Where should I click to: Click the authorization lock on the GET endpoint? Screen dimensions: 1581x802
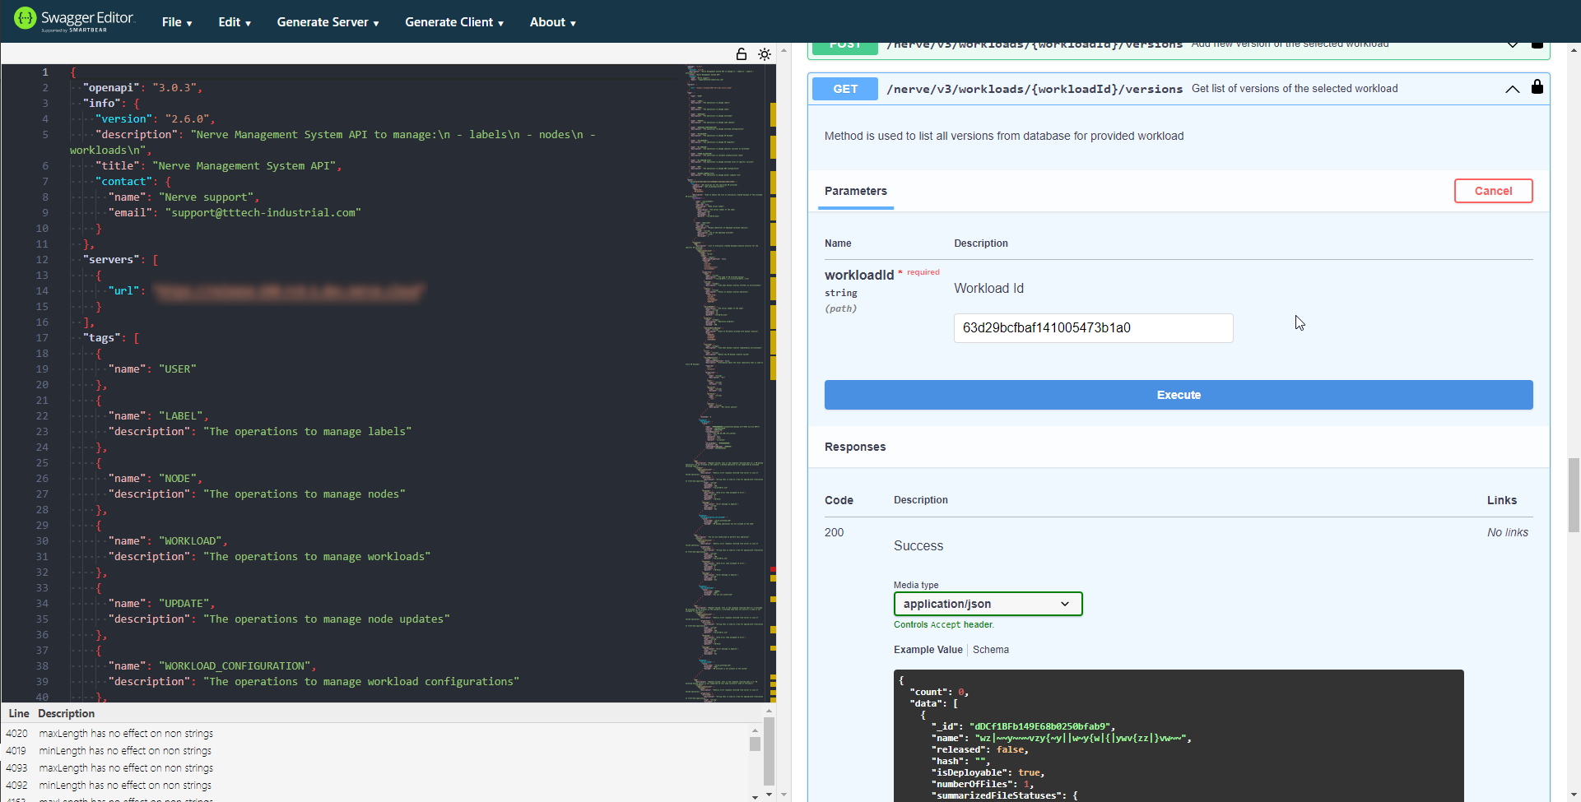point(1537,86)
